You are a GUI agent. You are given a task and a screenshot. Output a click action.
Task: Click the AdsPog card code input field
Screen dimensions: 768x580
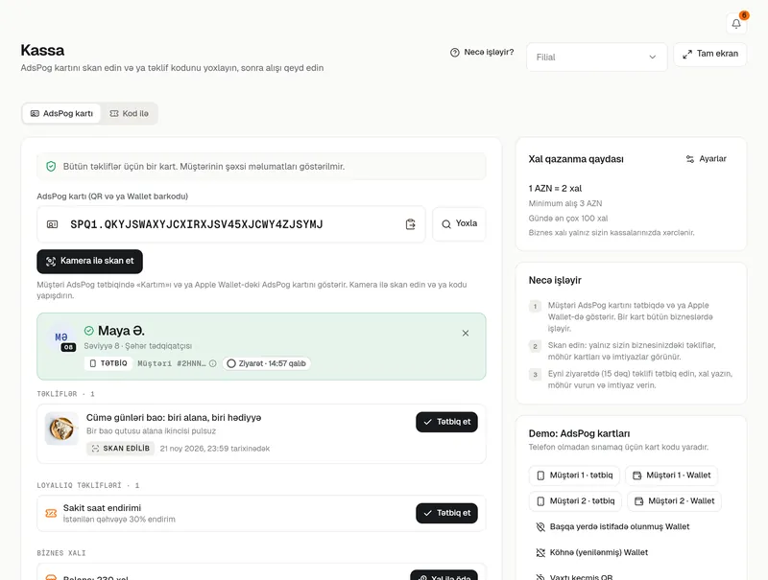pos(231,224)
